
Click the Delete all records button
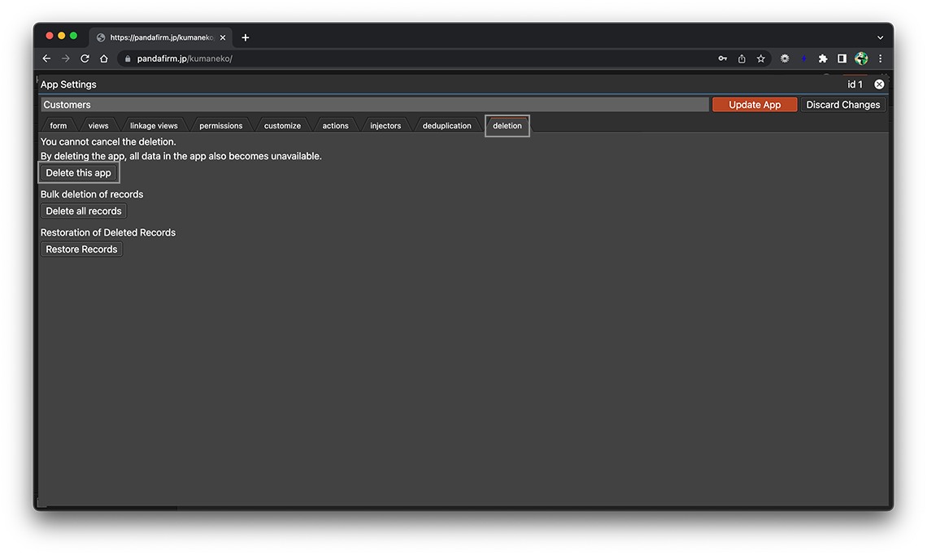coord(84,211)
